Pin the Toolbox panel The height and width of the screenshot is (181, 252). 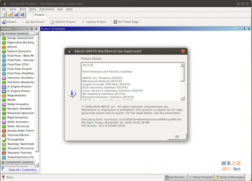point(31,29)
